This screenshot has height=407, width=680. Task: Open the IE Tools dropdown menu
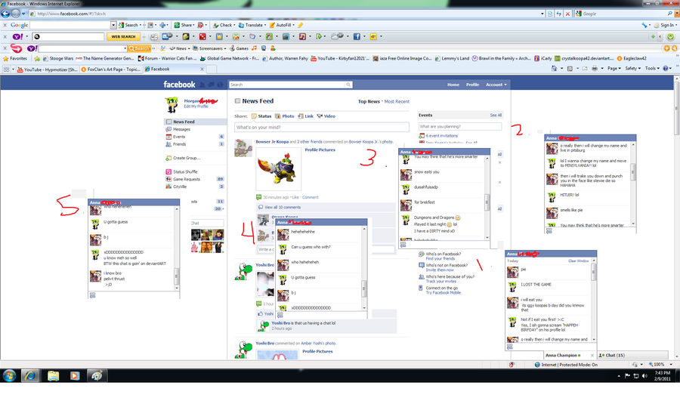pyautogui.click(x=652, y=69)
